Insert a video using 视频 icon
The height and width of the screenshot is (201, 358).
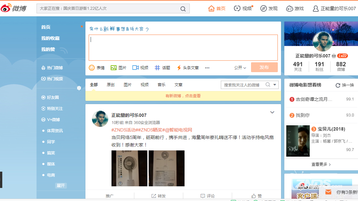pyautogui.click(x=140, y=68)
